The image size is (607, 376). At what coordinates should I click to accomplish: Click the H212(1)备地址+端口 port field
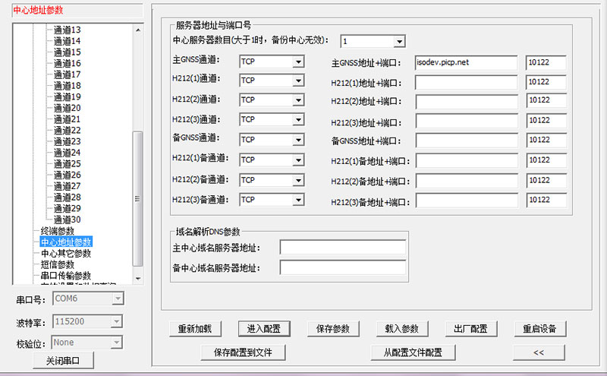[x=546, y=160]
